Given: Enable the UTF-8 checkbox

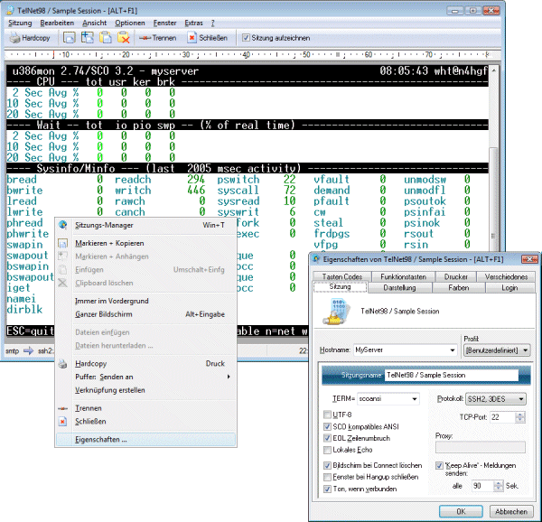Looking at the screenshot, I should [327, 415].
